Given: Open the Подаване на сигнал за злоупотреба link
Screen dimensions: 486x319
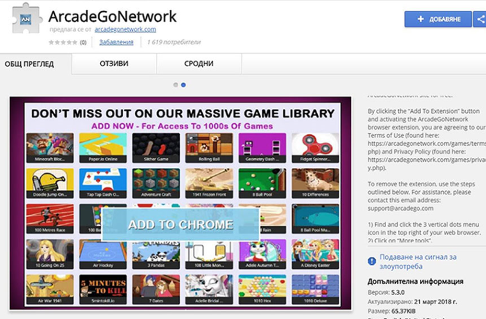Looking at the screenshot, I should click(418, 262).
